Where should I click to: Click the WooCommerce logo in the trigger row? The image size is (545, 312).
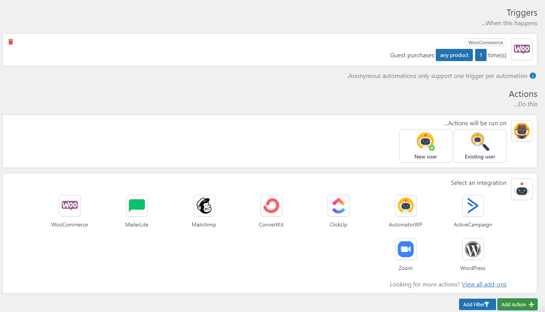(x=522, y=49)
